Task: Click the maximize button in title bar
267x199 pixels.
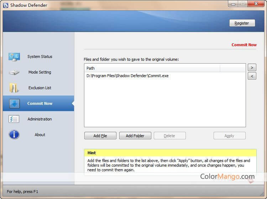Action: click(243, 4)
